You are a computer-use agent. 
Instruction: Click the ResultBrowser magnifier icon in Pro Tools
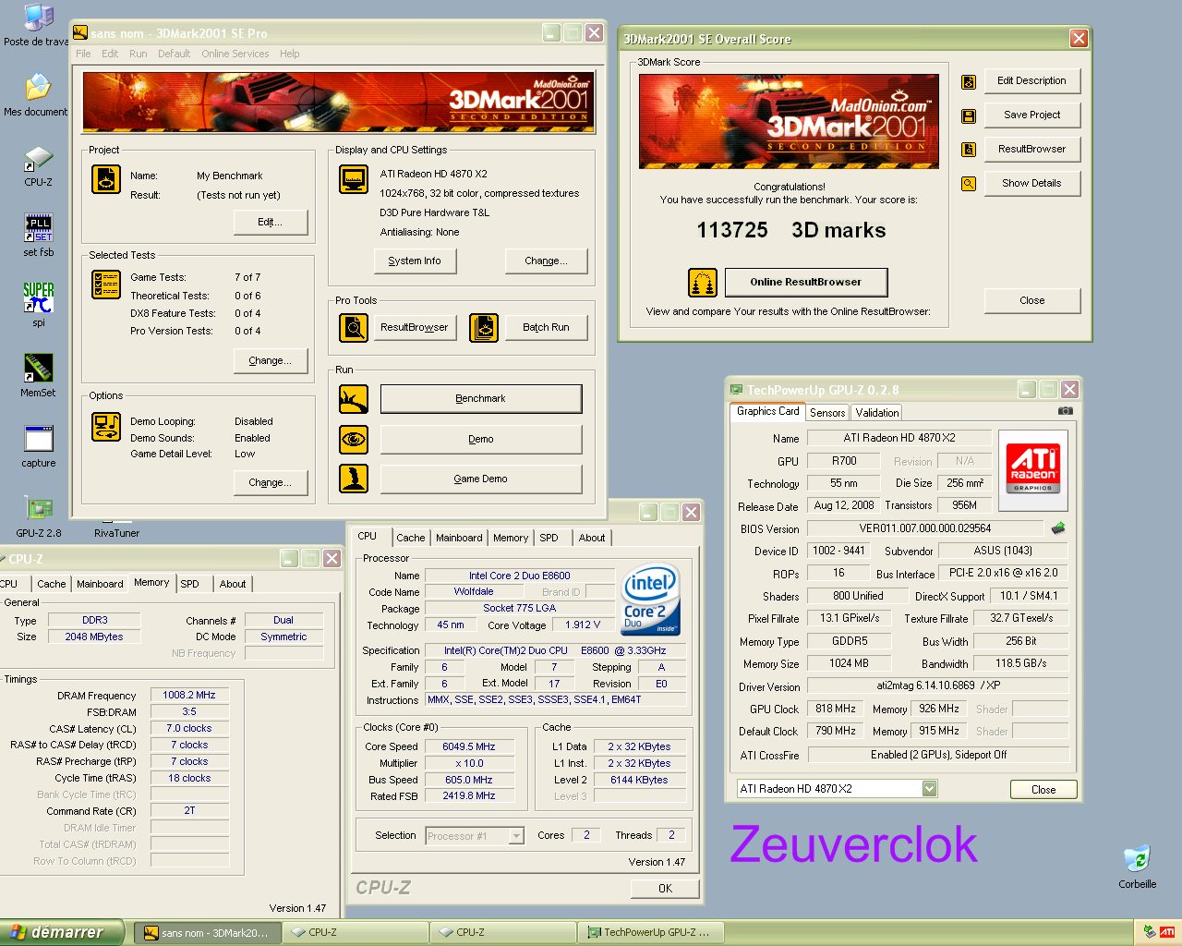click(354, 327)
